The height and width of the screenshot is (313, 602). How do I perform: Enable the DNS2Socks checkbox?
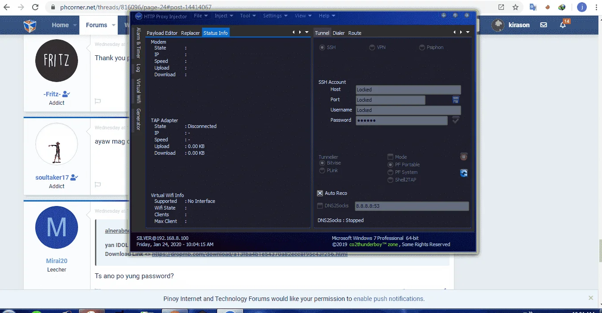(x=320, y=206)
